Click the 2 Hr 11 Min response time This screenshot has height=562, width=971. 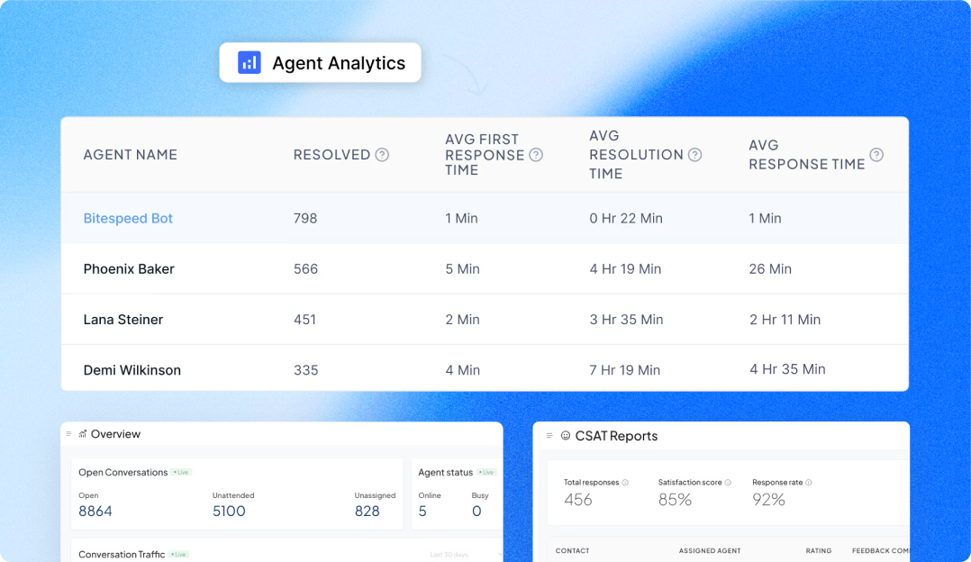(785, 320)
